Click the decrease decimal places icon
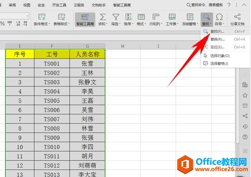The width and height of the screenshot is (251, 177). [25, 24]
